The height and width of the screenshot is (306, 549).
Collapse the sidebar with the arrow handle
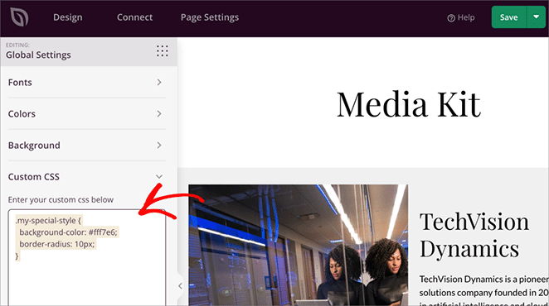[180, 286]
